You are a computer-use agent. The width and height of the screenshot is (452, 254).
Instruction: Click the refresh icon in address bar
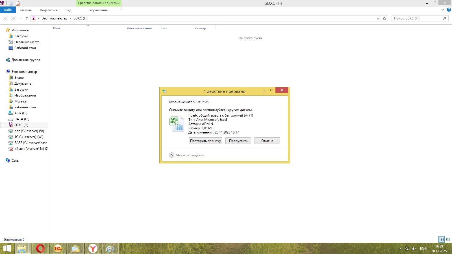click(x=384, y=18)
